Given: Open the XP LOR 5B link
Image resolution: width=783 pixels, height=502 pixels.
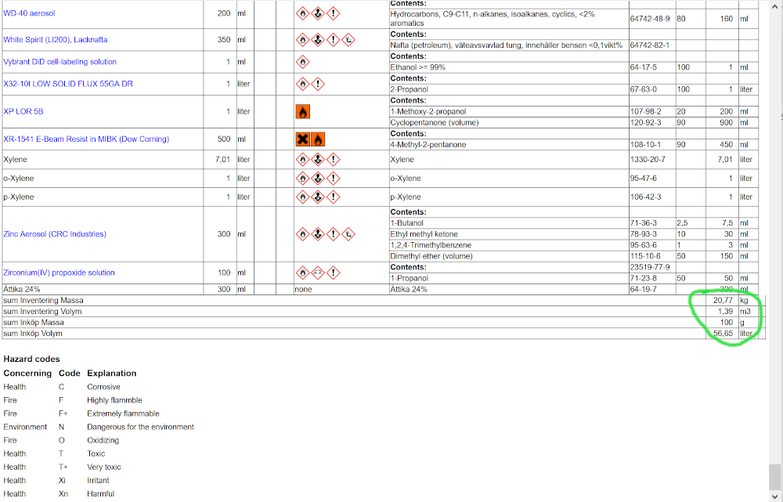Looking at the screenshot, I should [x=23, y=111].
